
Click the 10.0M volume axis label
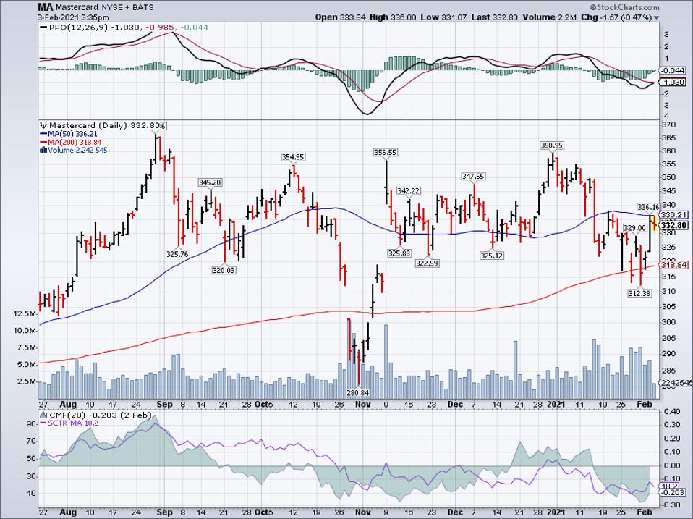(25, 331)
